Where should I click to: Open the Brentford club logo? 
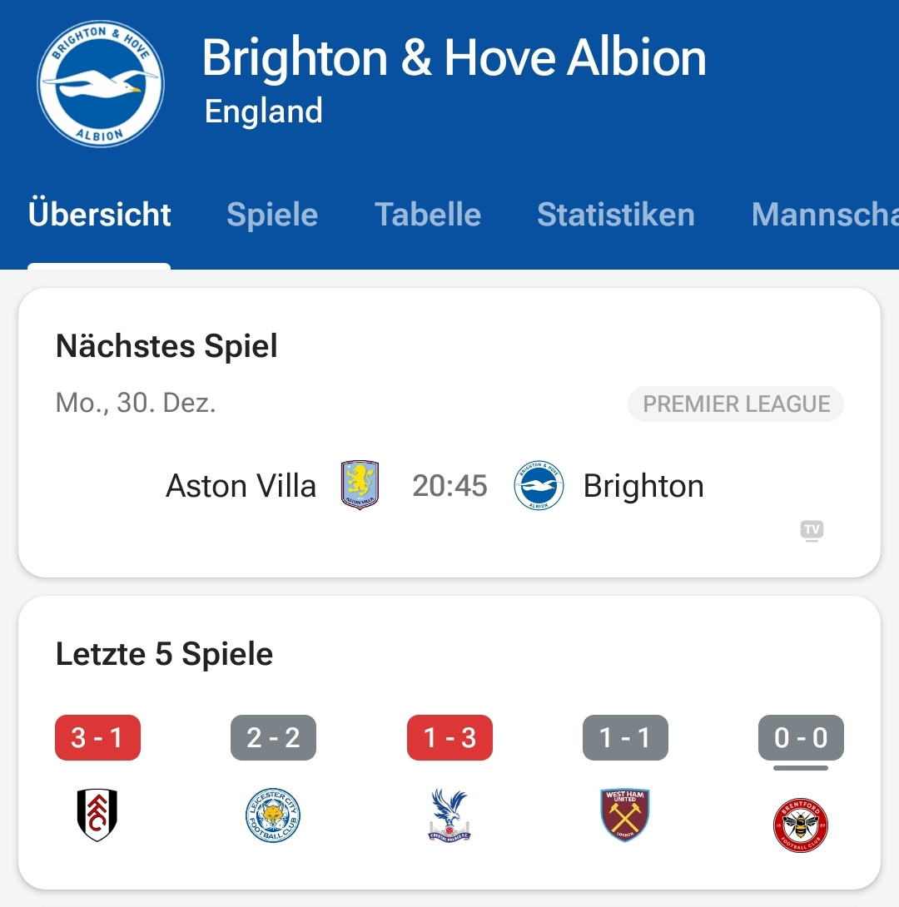tap(801, 825)
